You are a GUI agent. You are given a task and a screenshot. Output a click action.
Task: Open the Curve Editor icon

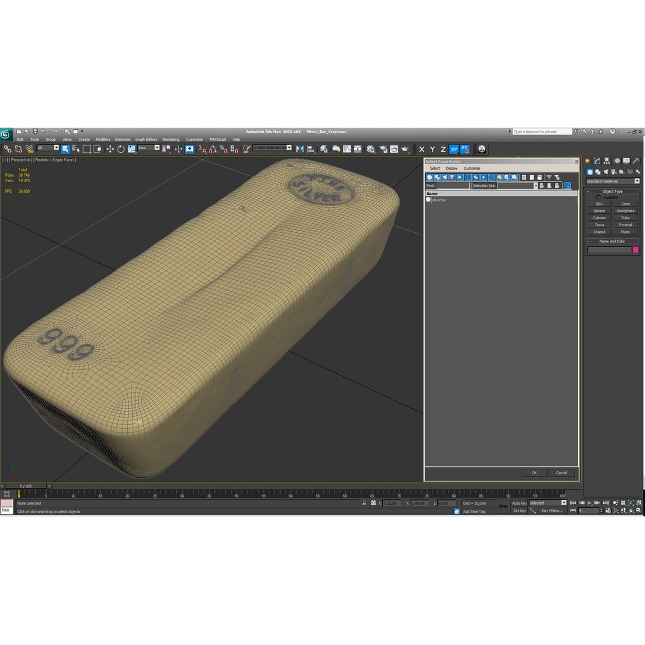(347, 149)
